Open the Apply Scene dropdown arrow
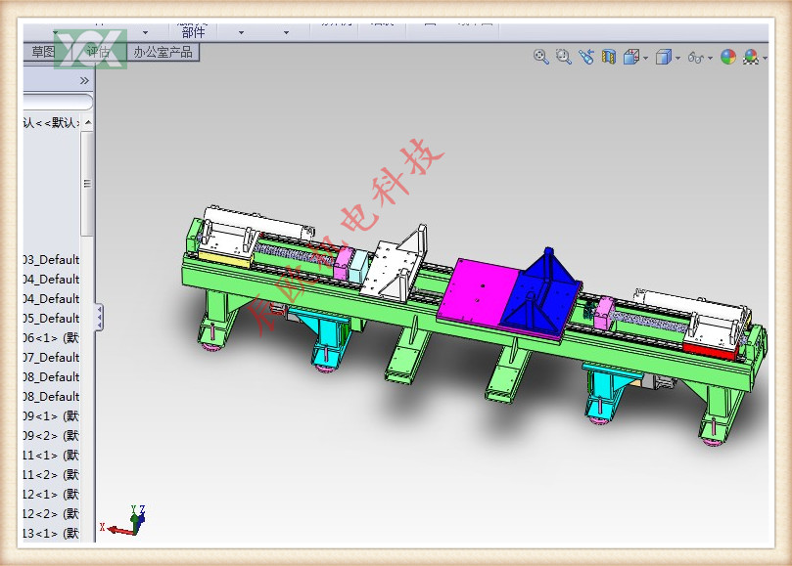 coord(765,59)
